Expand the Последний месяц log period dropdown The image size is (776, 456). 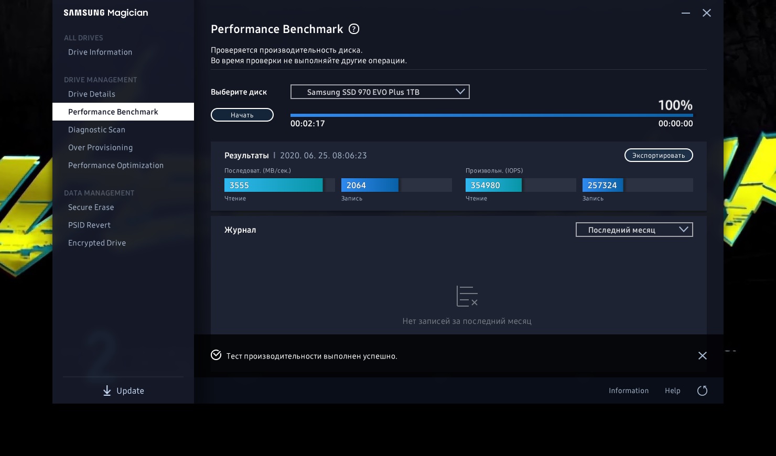[634, 230]
